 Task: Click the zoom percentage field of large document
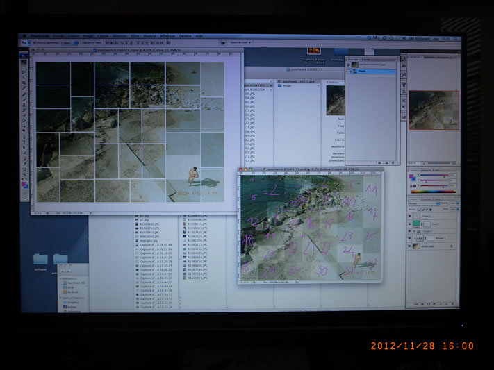(x=38, y=213)
